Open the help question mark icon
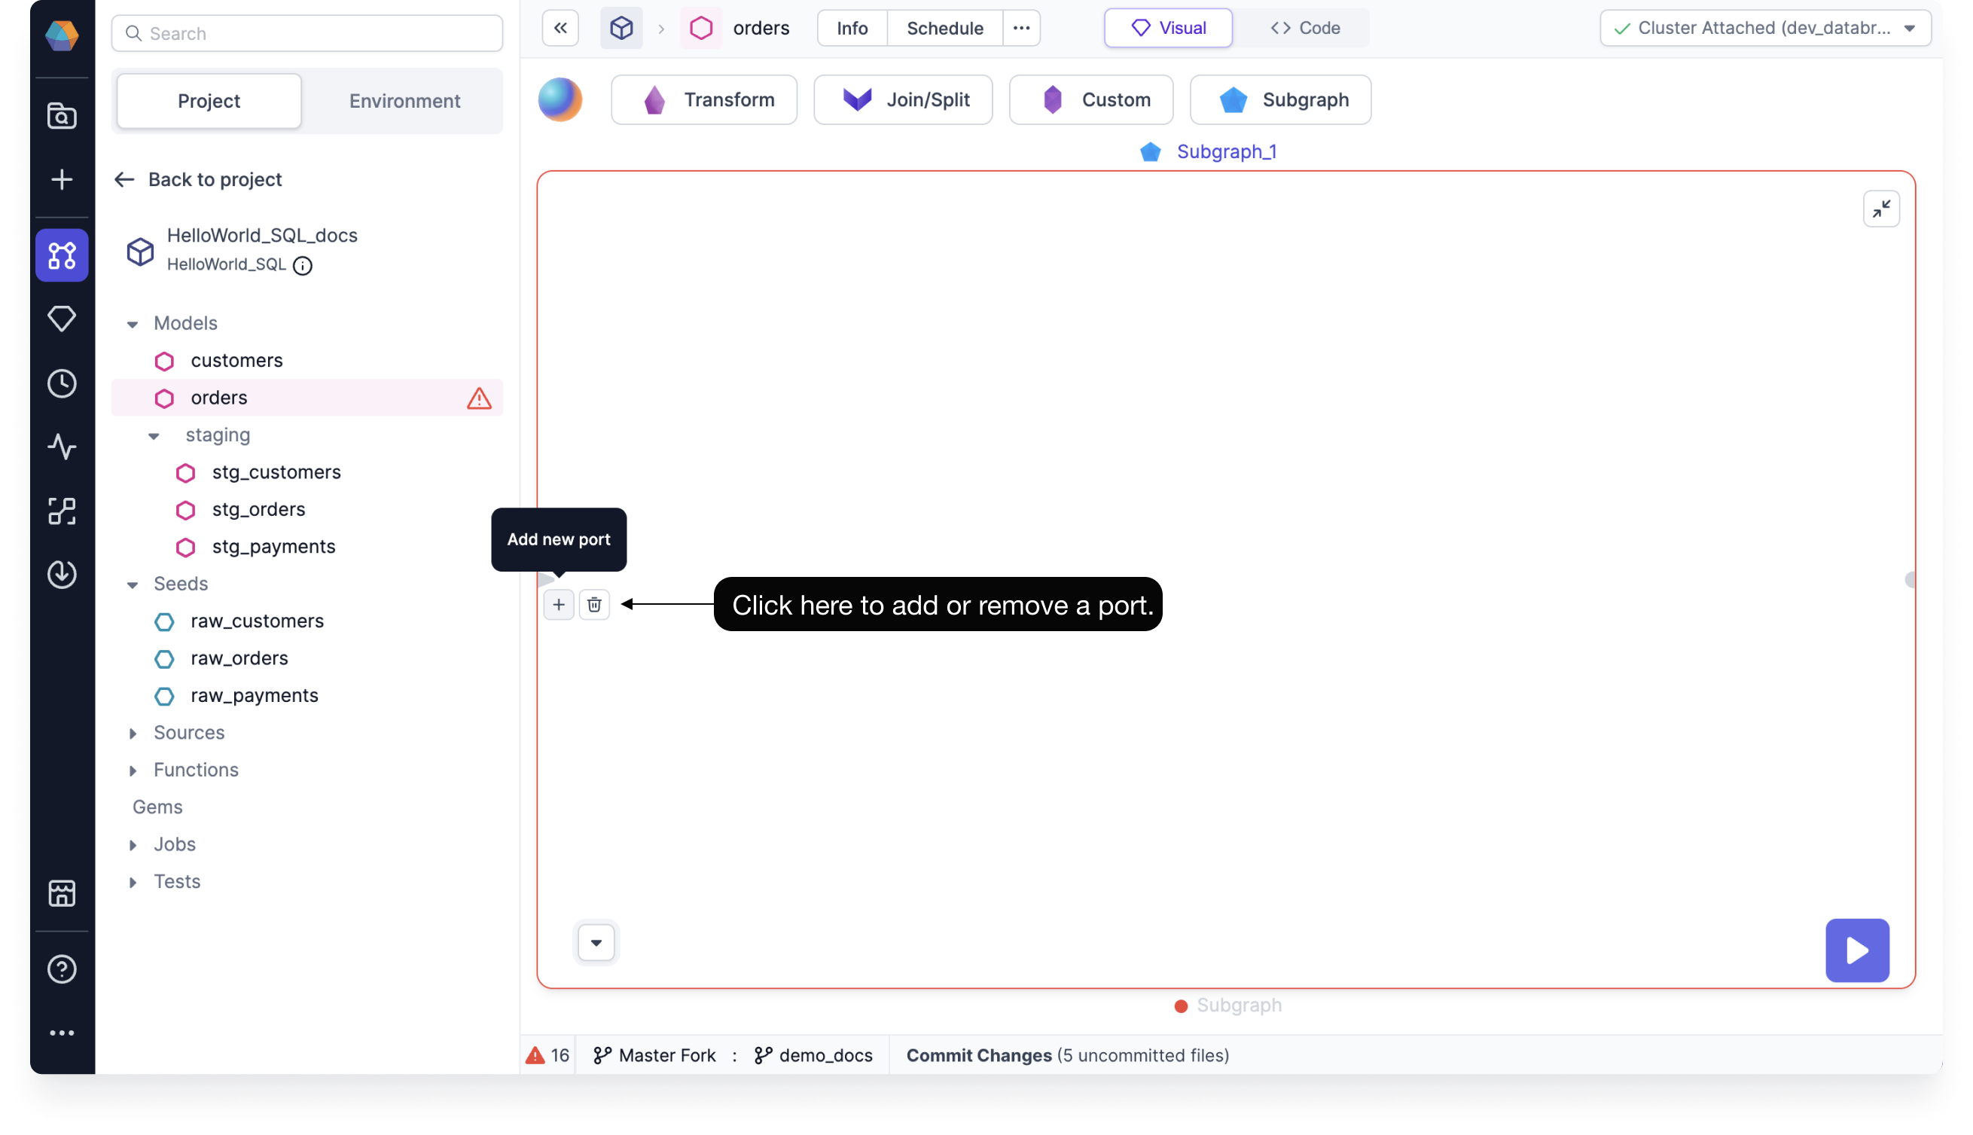The image size is (1973, 1135). [x=62, y=969]
